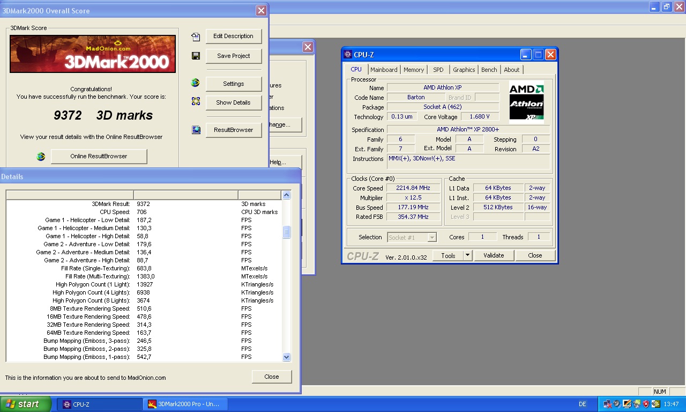Open the Mainboard tab in CPU-Z
The image size is (686, 412).
point(384,70)
